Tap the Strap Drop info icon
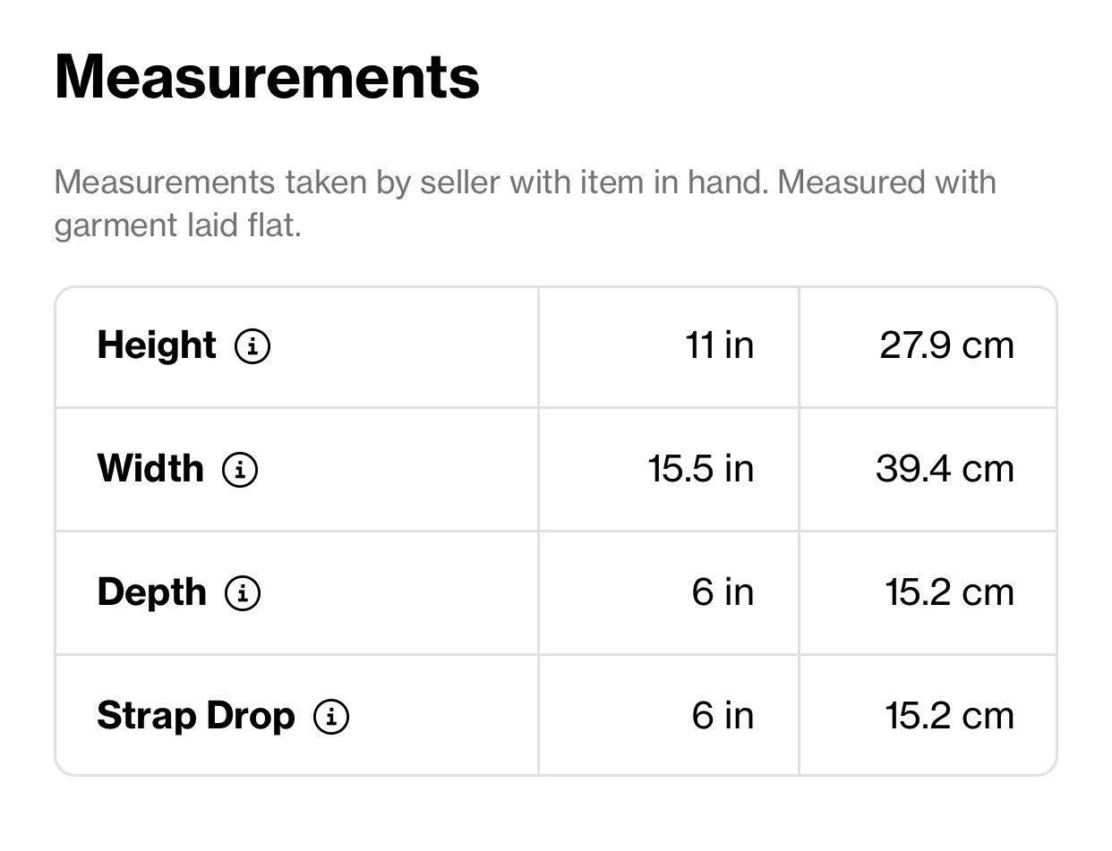 click(x=331, y=716)
